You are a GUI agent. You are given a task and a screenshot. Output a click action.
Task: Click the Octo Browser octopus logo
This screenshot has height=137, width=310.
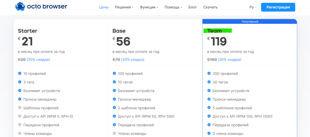tap(20, 7)
